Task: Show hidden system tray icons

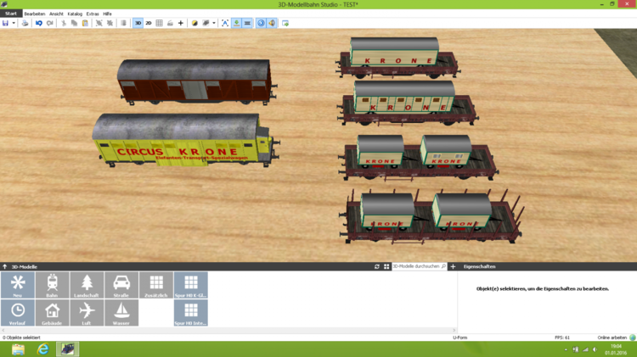Action: click(x=566, y=349)
